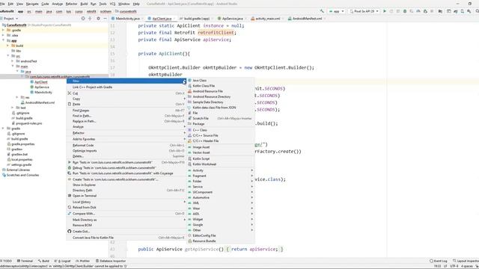Select gradle.properties in project tree
Viewport: 479px width, 269px height.
(x=23, y=144)
